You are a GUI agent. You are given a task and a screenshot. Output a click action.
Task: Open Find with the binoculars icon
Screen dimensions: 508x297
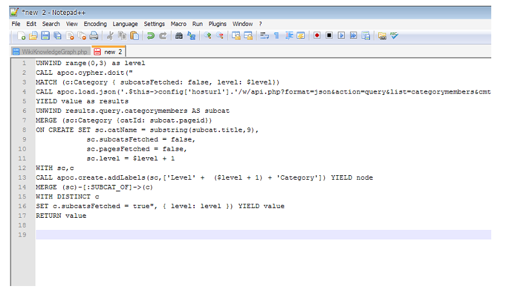[179, 36]
